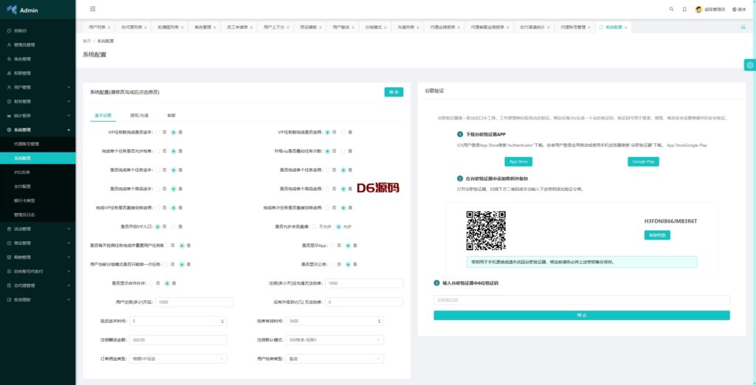
Task: Collapse the sidebar using the menu fold icon
Action: 92,9
